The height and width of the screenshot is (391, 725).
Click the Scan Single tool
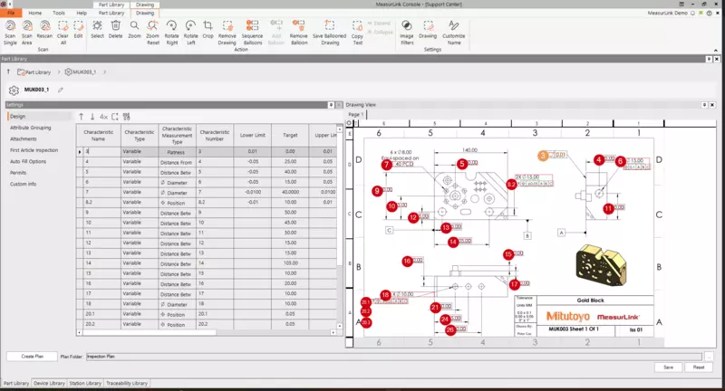point(10,32)
